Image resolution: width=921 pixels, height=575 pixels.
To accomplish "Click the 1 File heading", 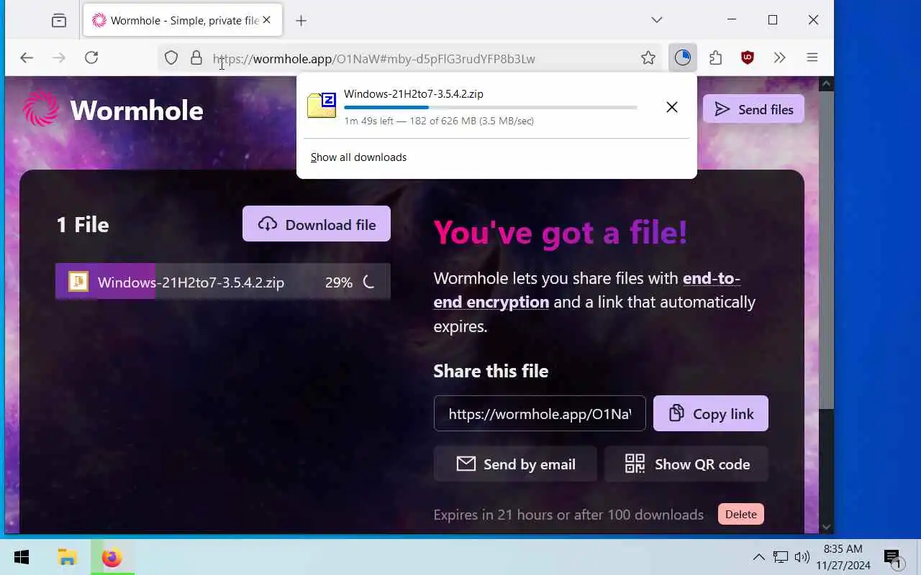I will click(83, 225).
